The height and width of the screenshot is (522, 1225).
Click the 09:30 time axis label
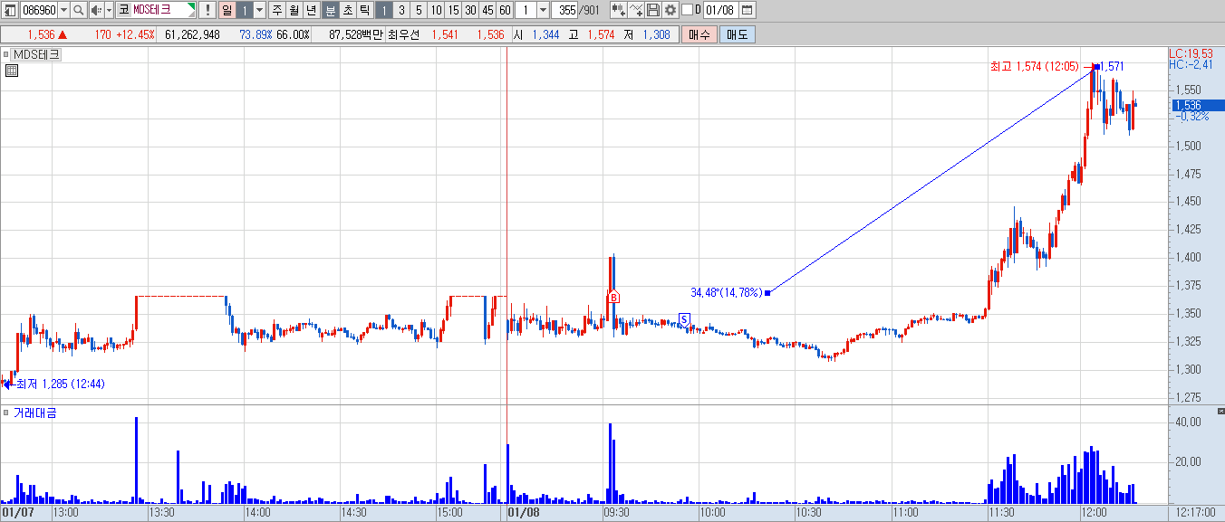tap(616, 512)
